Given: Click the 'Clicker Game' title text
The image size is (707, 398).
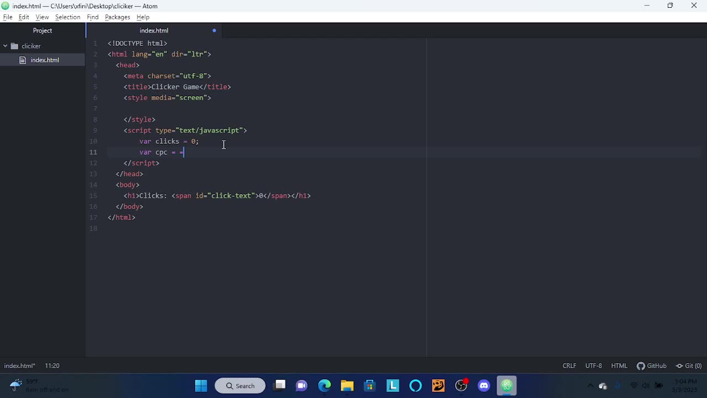Looking at the screenshot, I should pyautogui.click(x=175, y=87).
